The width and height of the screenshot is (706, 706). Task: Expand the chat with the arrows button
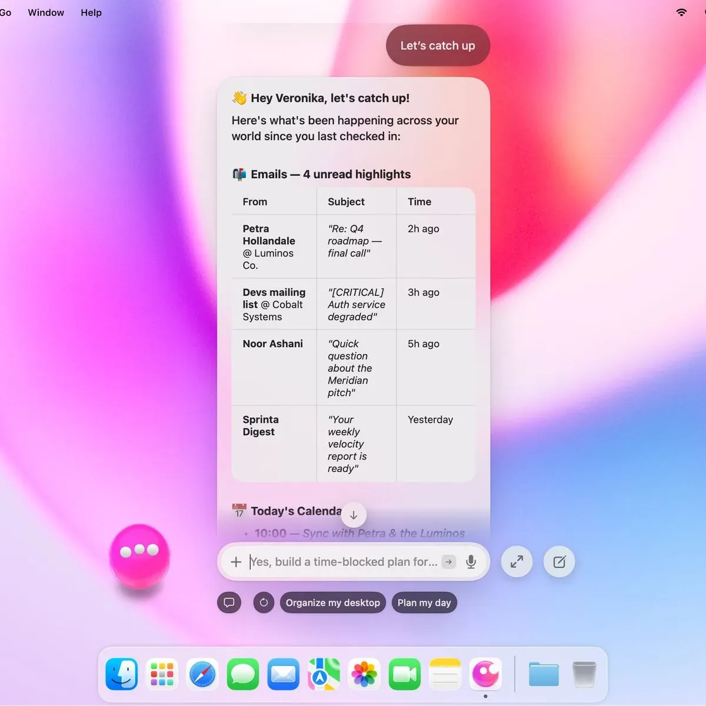(x=517, y=562)
